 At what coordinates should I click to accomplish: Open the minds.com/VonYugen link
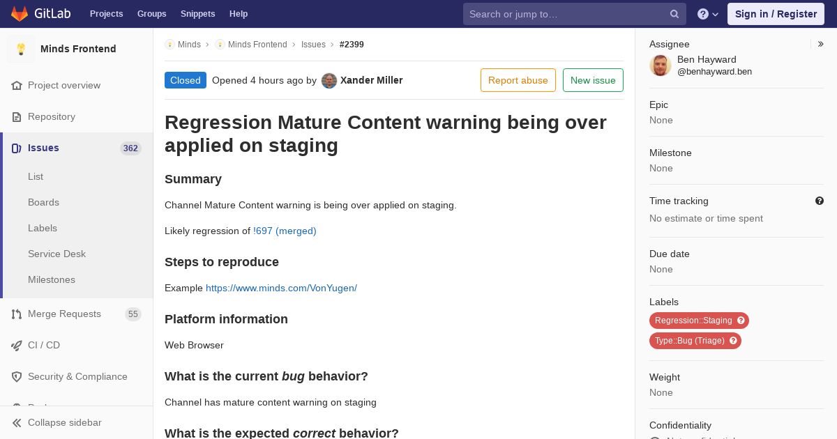pyautogui.click(x=281, y=288)
